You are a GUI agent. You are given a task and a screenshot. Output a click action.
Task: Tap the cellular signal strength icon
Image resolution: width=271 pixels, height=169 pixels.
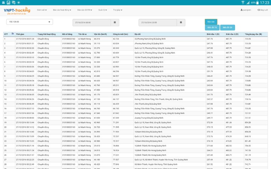(x=248, y=2)
